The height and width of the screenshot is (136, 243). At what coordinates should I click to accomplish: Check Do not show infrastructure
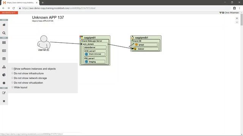tap(13, 73)
